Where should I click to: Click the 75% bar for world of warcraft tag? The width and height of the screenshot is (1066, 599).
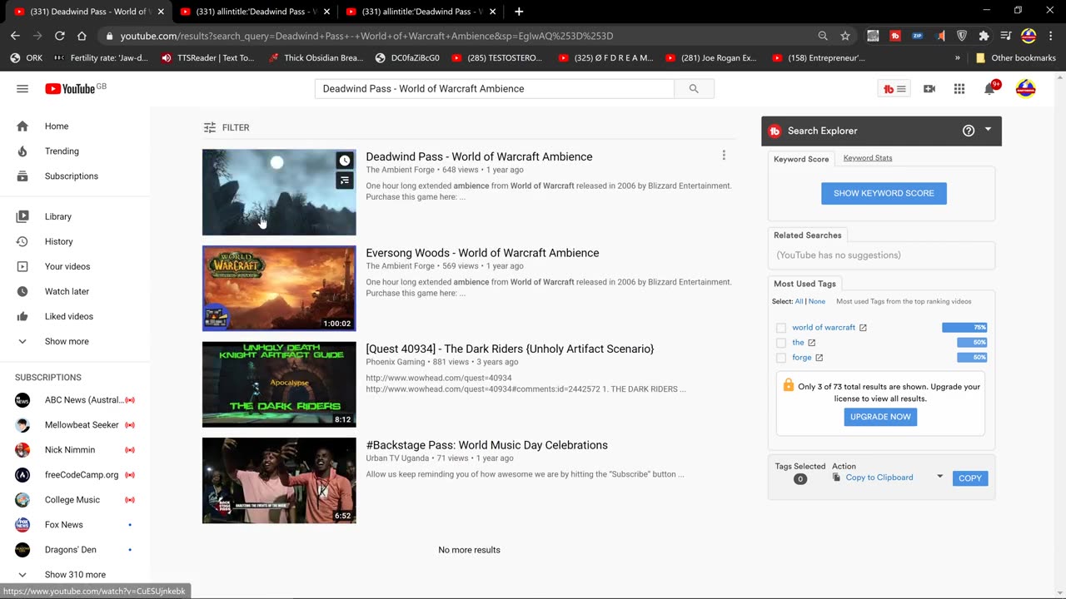pos(964,328)
